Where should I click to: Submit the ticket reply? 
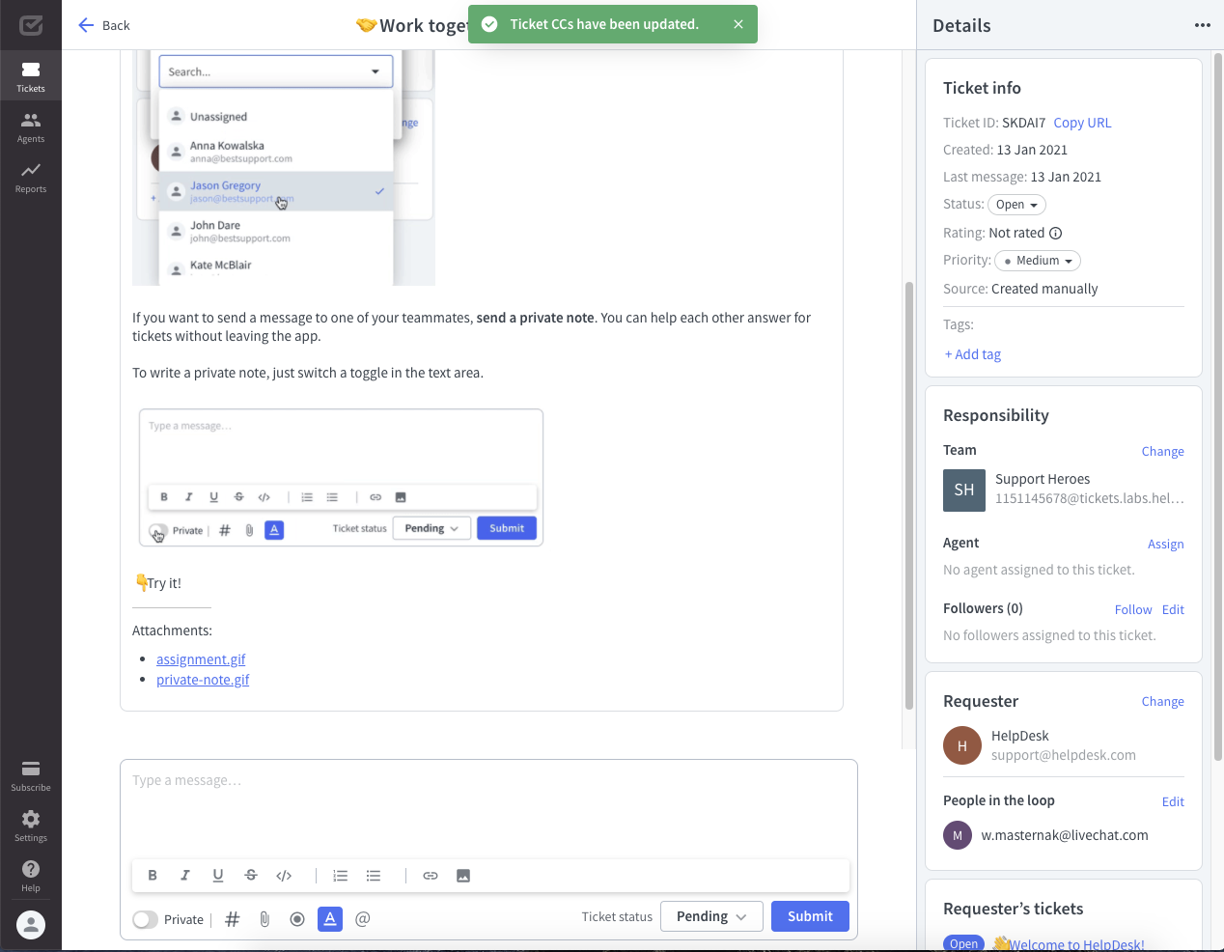point(810,915)
